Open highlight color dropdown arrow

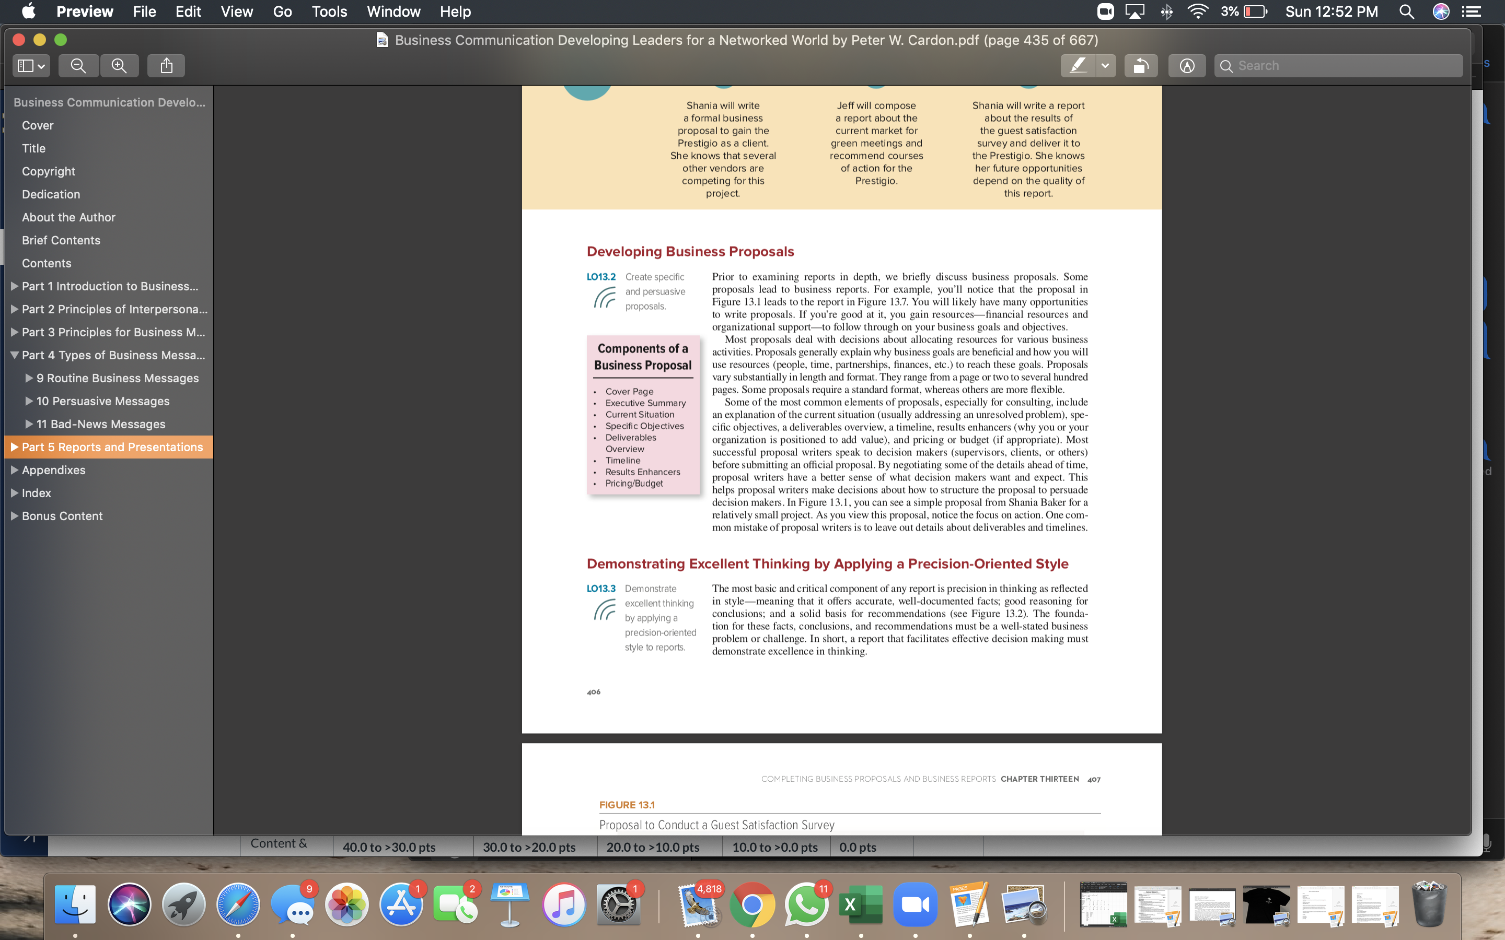point(1105,66)
